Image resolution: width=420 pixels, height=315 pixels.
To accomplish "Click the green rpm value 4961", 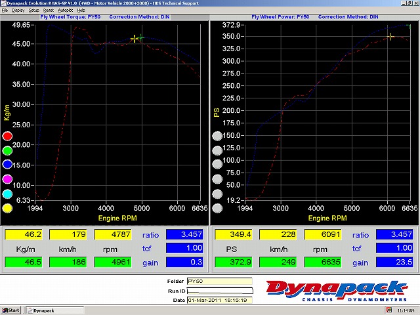I will pyautogui.click(x=113, y=262).
